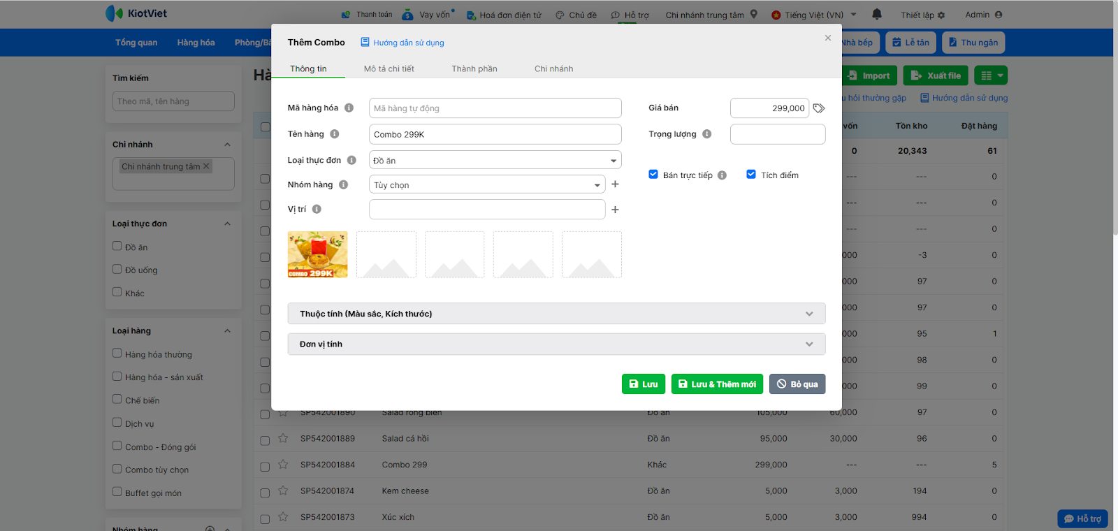Check the Combo - Đóng gói filter
This screenshot has width=1118, height=531.
[x=117, y=446]
